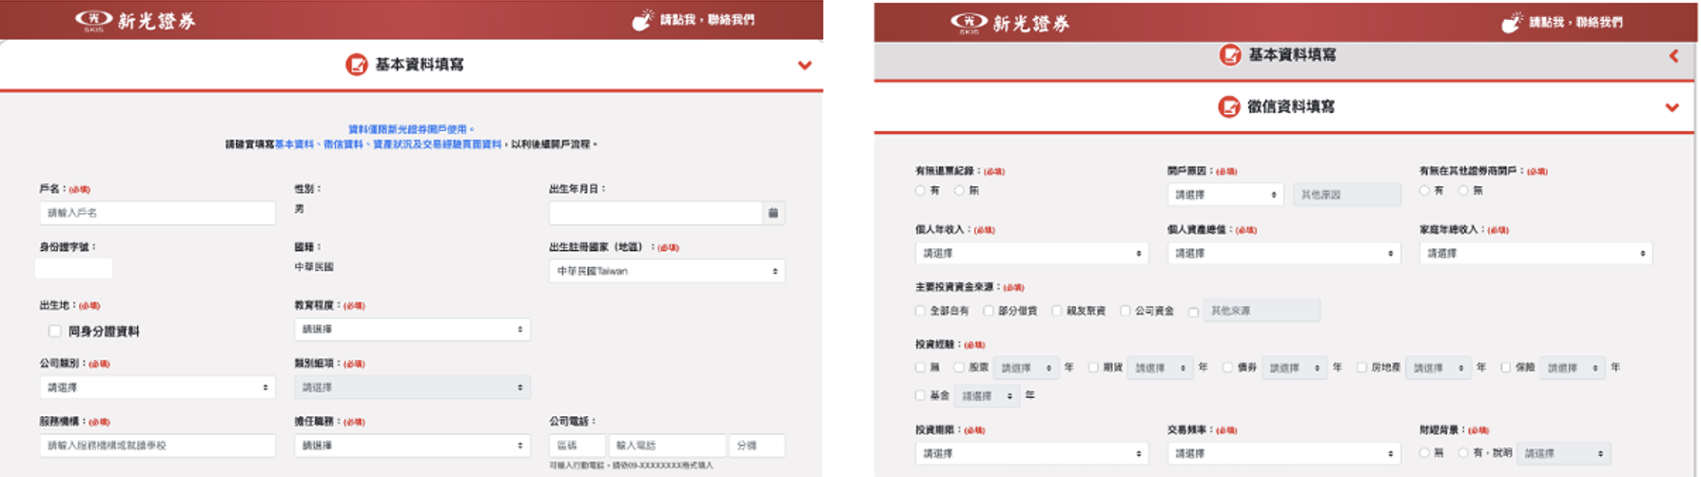The height and width of the screenshot is (477, 1701).
Task: Click the 新光證券 logo on the right screen
Action: pos(1010,23)
